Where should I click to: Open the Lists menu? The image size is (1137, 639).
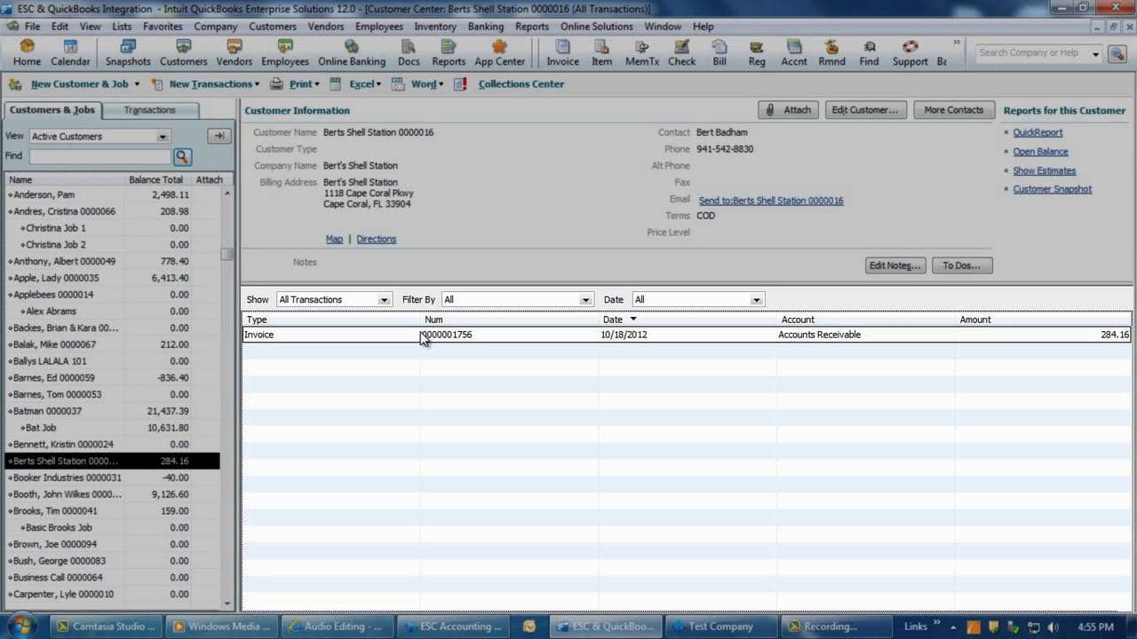click(x=122, y=27)
